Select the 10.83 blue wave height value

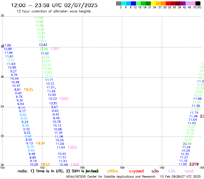pos(43,45)
